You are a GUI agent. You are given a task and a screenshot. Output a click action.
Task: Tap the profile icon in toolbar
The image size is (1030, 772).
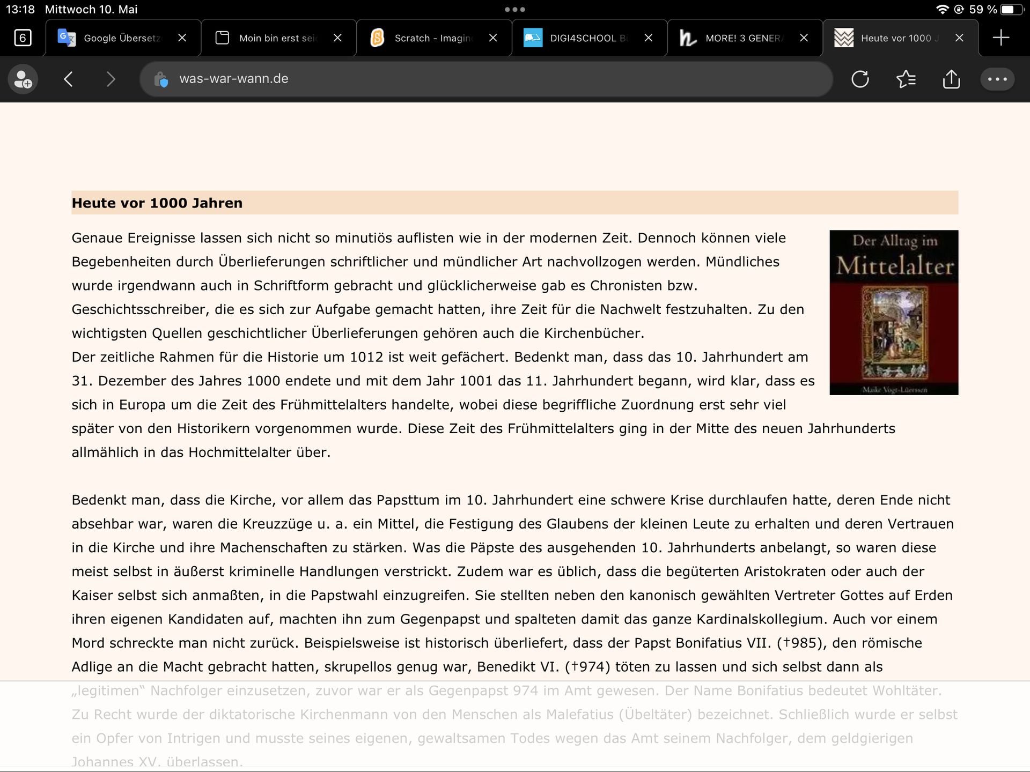click(23, 79)
